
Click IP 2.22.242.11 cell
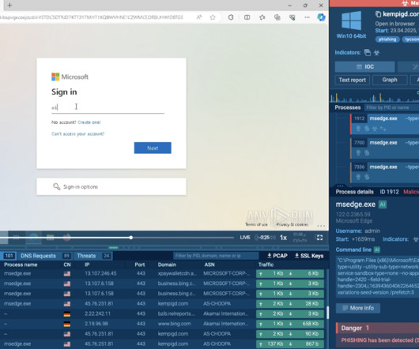pyautogui.click(x=97, y=313)
